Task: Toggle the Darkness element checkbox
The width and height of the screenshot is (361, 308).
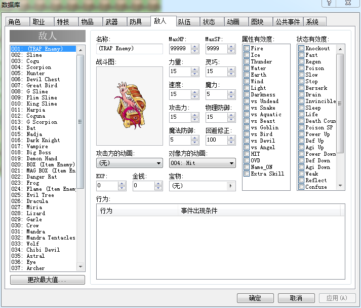Action: tap(247, 94)
